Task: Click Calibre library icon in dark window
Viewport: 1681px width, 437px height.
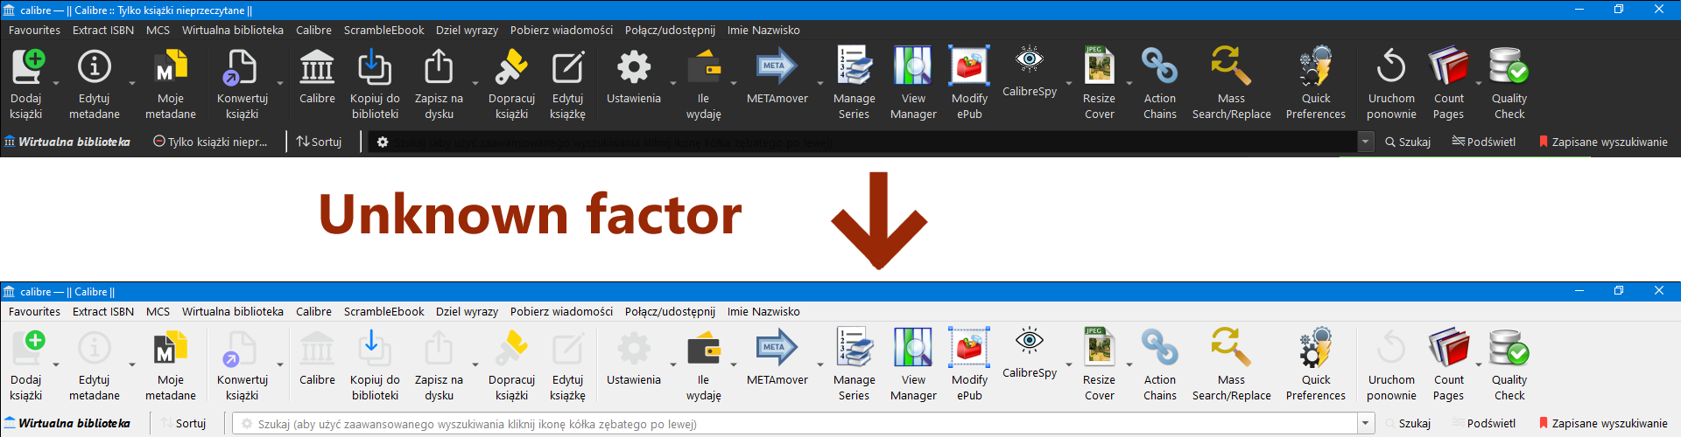Action: (317, 66)
